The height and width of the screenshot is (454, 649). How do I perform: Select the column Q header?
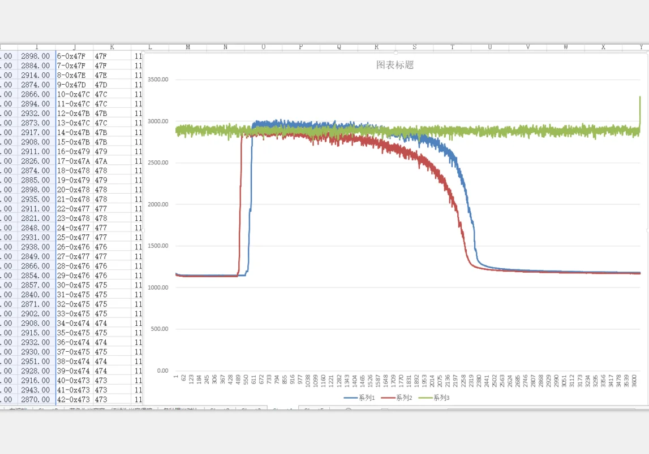coord(339,47)
